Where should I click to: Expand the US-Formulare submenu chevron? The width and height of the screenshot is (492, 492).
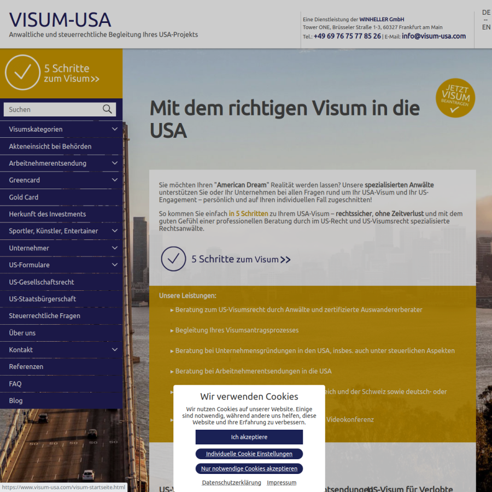[115, 265]
